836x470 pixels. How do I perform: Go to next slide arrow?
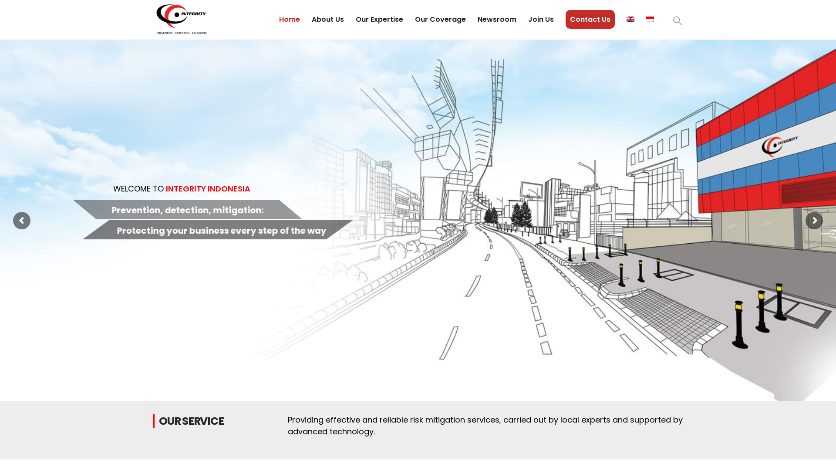(814, 221)
